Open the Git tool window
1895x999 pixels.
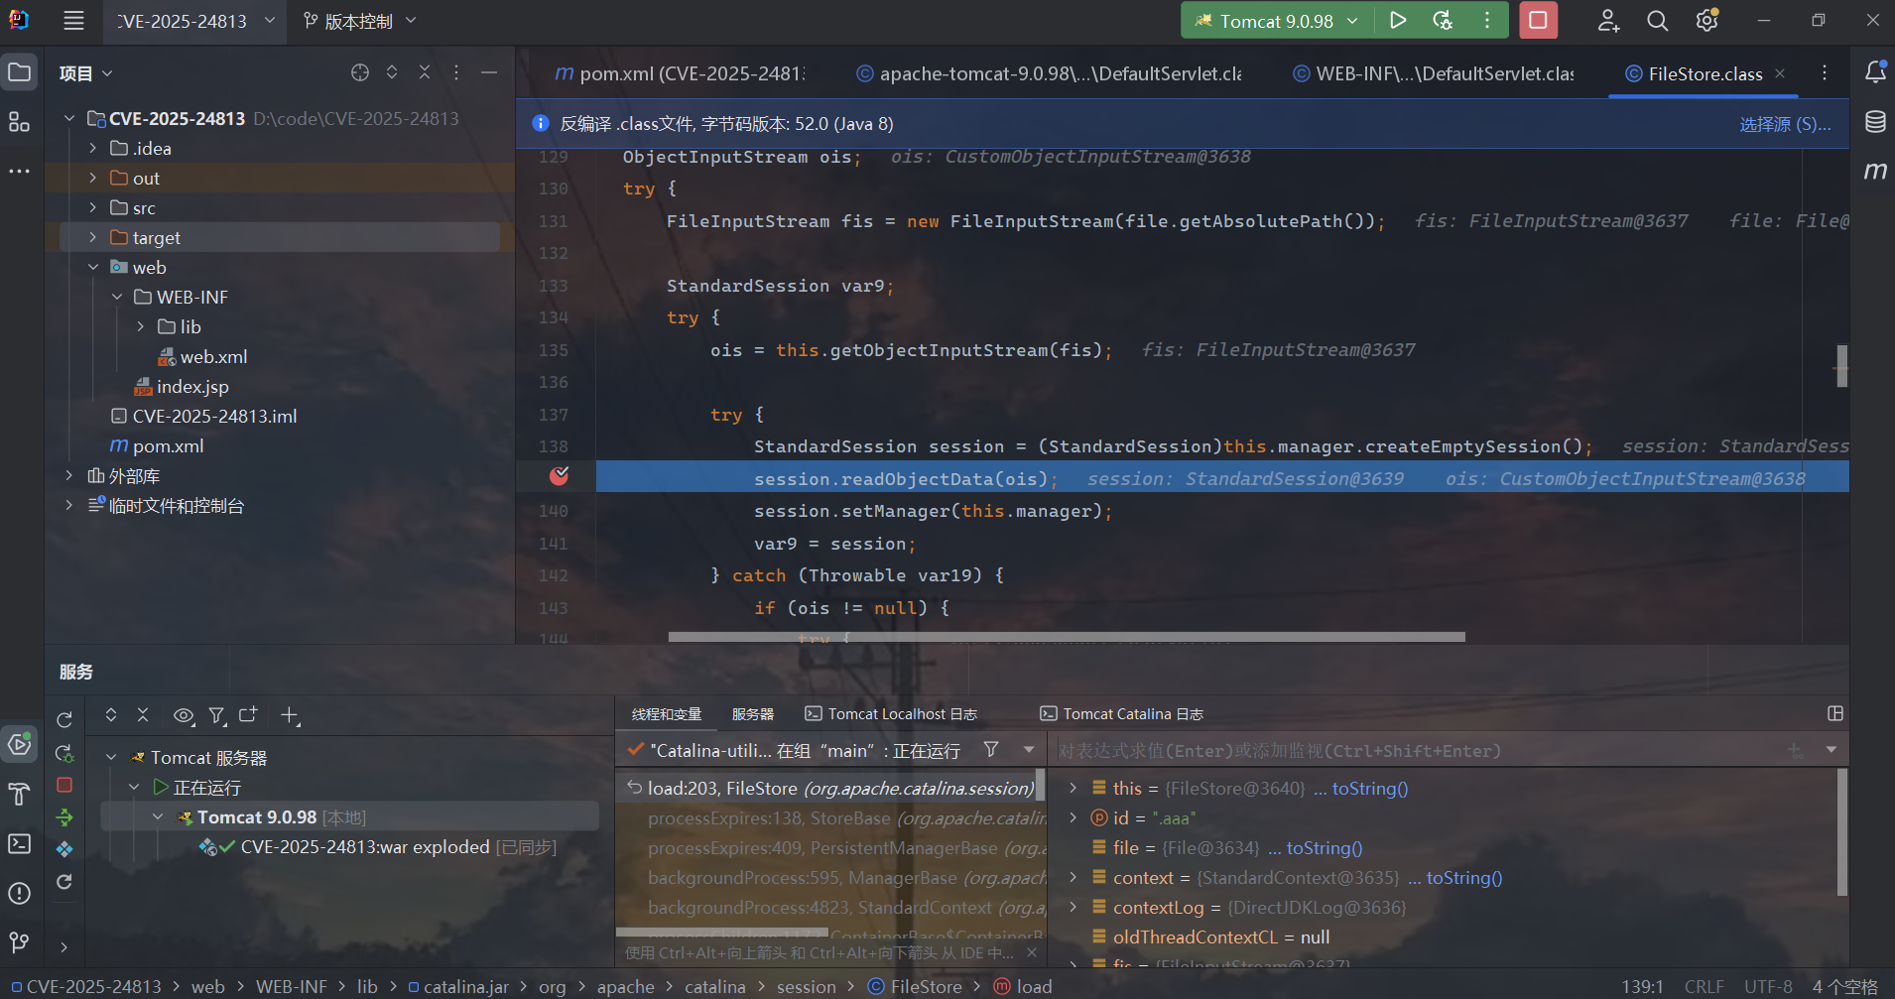[x=19, y=942]
